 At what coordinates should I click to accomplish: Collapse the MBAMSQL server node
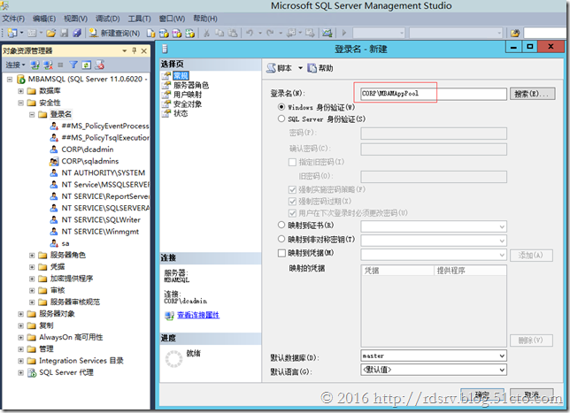point(10,80)
